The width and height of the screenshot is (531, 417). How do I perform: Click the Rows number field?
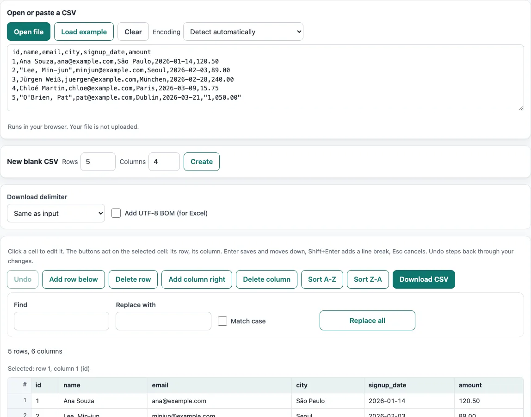tap(98, 162)
